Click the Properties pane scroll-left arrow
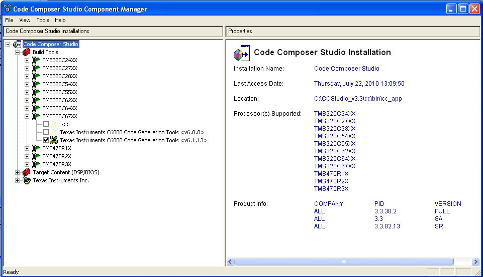The width and height of the screenshot is (483, 277). (230, 261)
